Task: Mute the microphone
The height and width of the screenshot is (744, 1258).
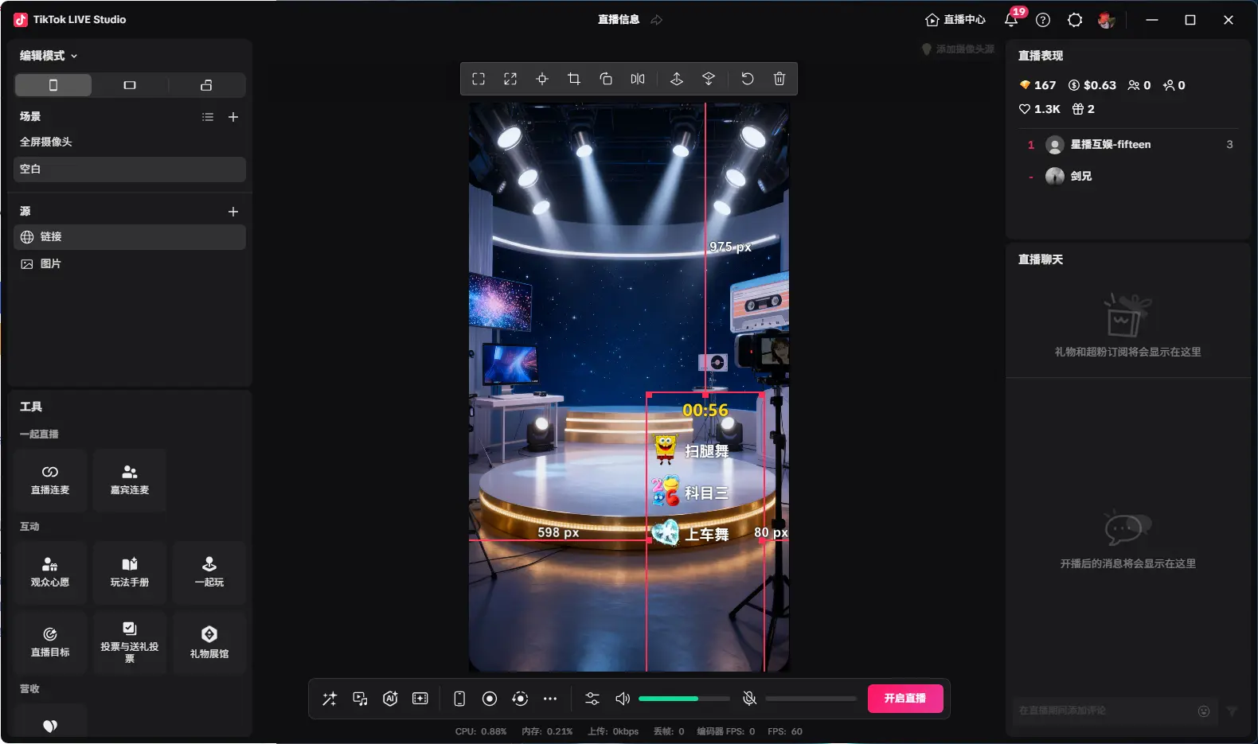Action: click(749, 699)
